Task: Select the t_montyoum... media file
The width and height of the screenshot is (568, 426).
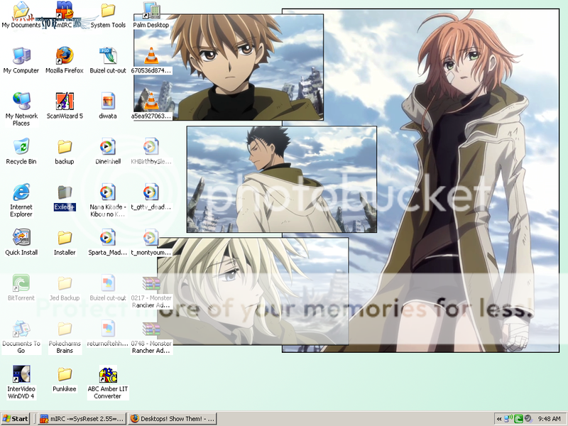Action: coord(151,242)
